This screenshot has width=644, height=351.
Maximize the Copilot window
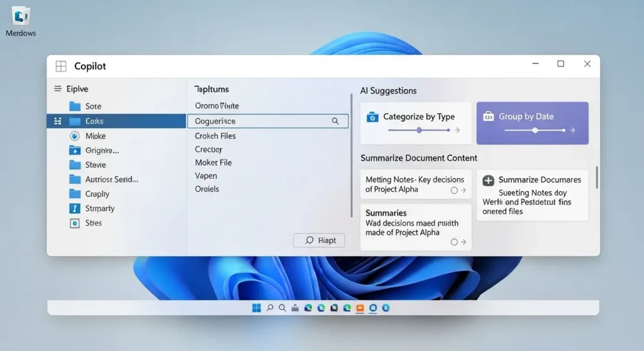point(560,63)
